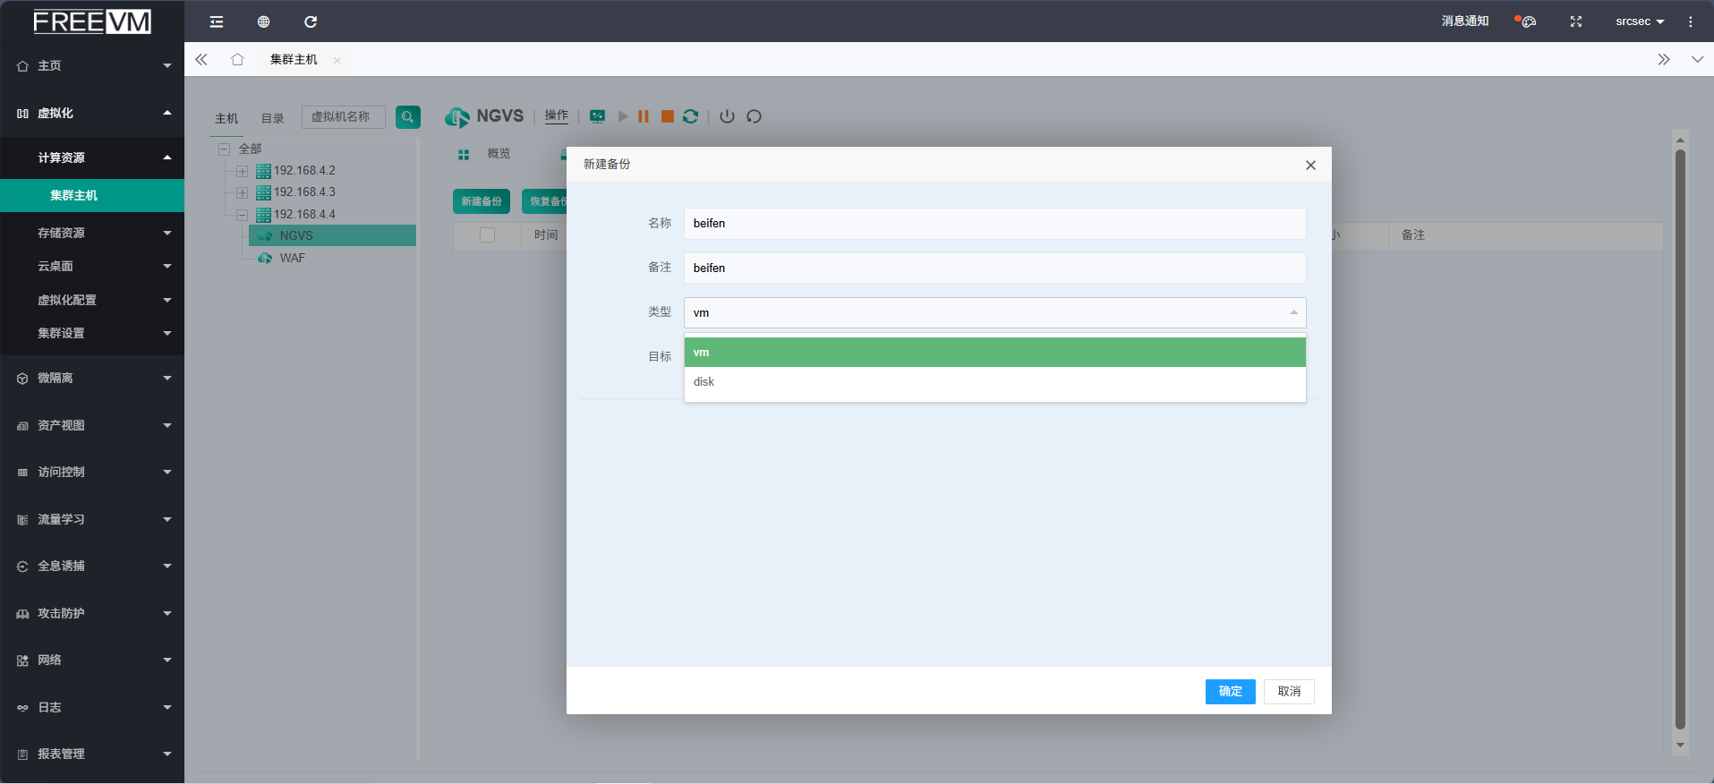The image size is (1714, 784).
Task: Confirm backup with the 确定 button
Action: [1230, 692]
